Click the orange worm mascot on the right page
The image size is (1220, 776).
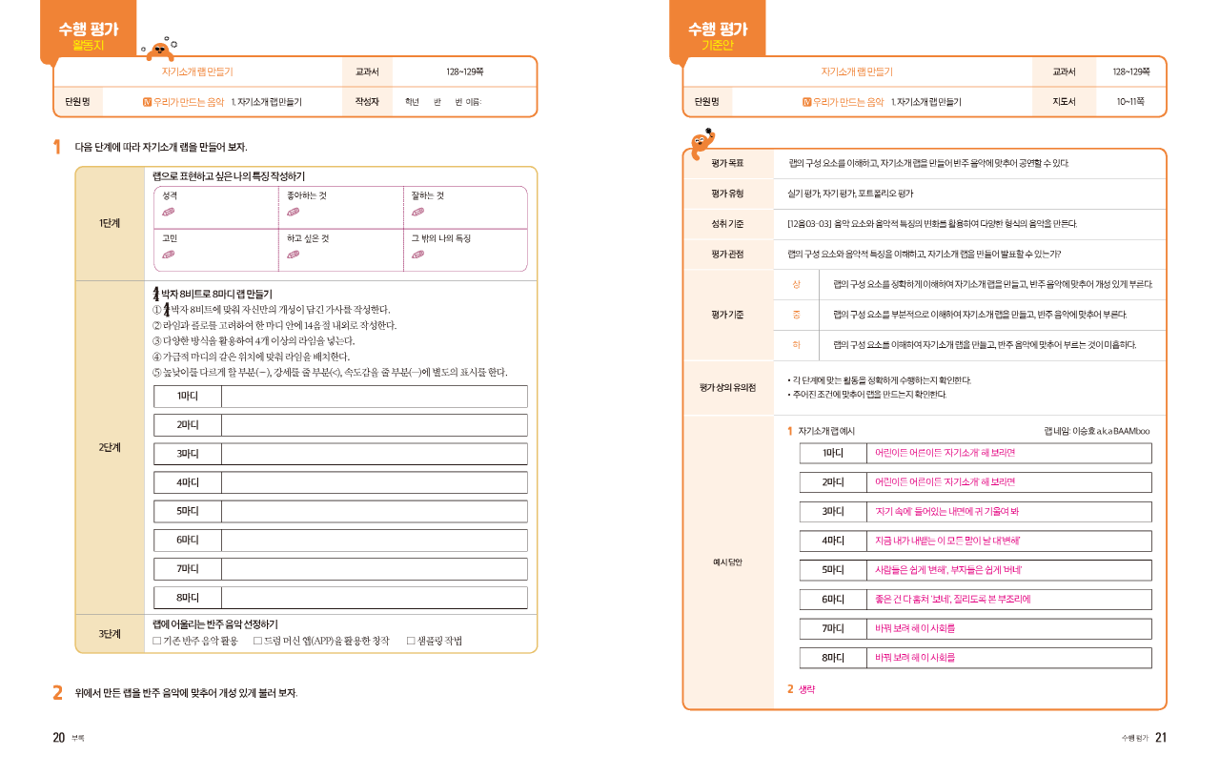(x=701, y=143)
